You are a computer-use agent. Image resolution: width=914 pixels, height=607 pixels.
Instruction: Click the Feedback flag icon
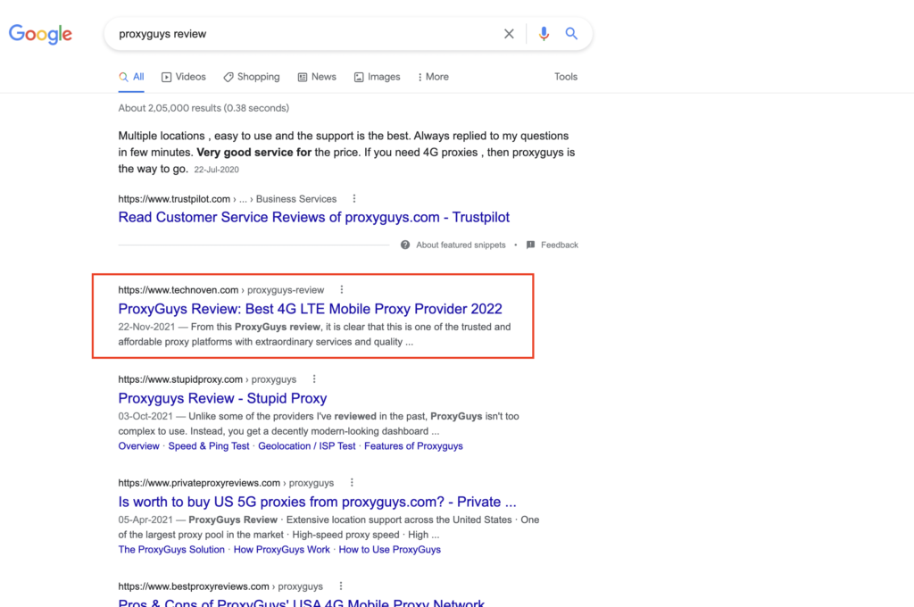(531, 245)
